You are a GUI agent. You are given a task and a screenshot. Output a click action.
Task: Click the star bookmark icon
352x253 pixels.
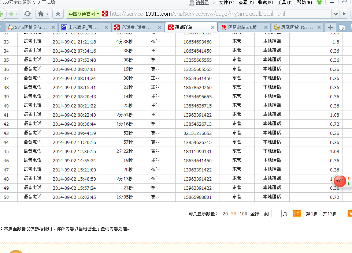click(58, 14)
